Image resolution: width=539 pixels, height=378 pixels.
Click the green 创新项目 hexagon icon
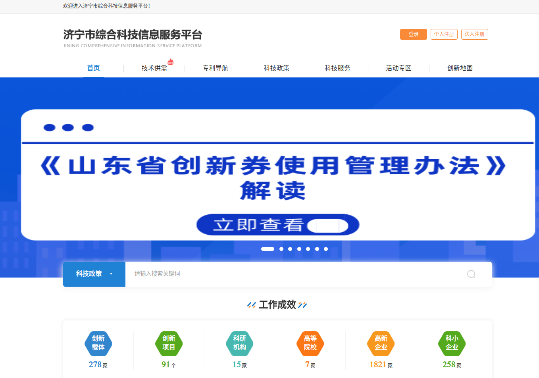(169, 343)
